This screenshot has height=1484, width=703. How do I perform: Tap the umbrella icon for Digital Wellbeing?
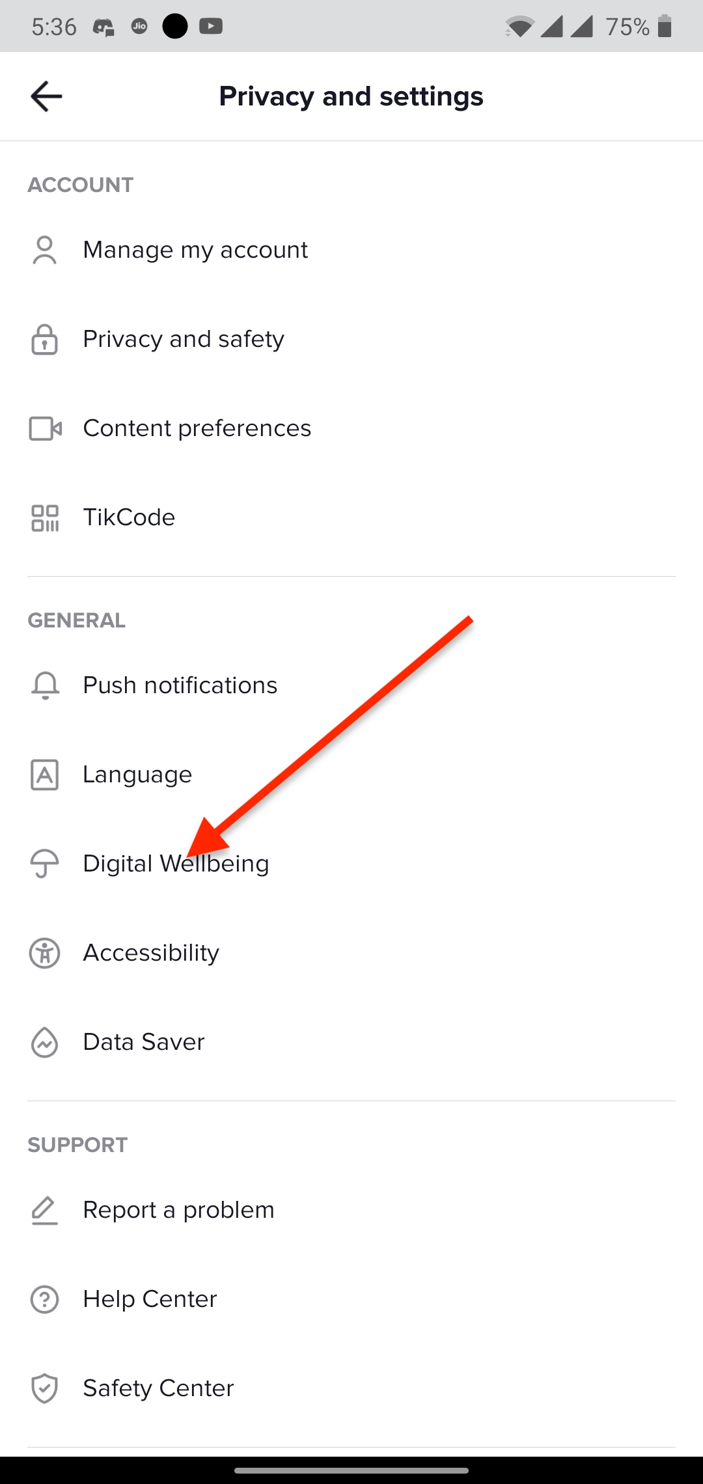tap(44, 864)
